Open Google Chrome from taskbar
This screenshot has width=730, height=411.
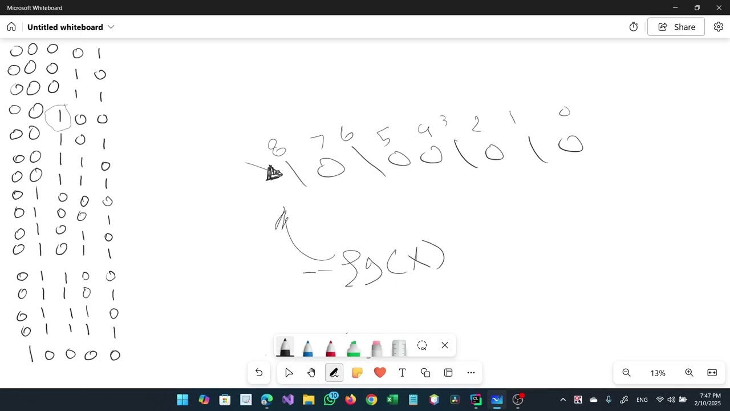pyautogui.click(x=371, y=400)
